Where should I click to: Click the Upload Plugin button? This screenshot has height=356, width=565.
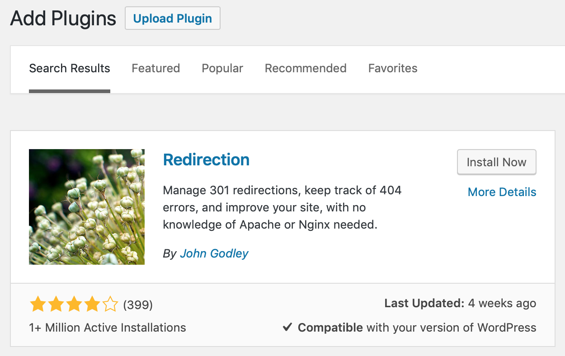(x=173, y=19)
